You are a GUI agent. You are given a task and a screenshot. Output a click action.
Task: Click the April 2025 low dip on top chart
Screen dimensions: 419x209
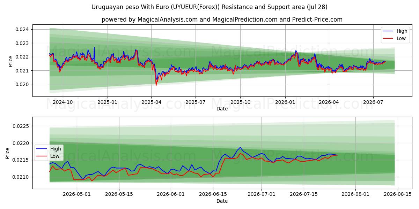[x=156, y=85]
